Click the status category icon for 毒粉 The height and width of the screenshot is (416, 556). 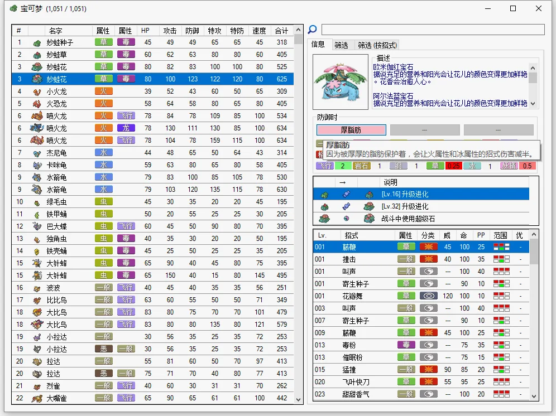click(x=428, y=345)
